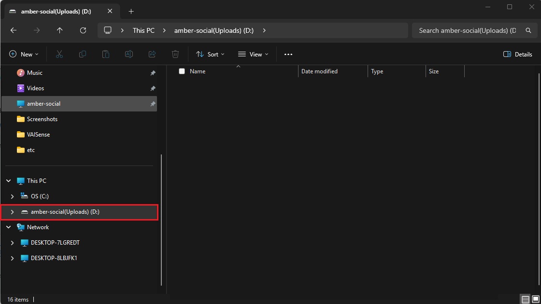Screen dimensions: 541x304
Task: Switch to large thumbnails view in status bar
Action: (536, 299)
